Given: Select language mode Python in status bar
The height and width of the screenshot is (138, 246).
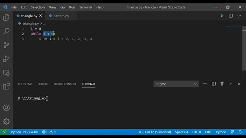Looking at the screenshot, I should pos(221,132).
